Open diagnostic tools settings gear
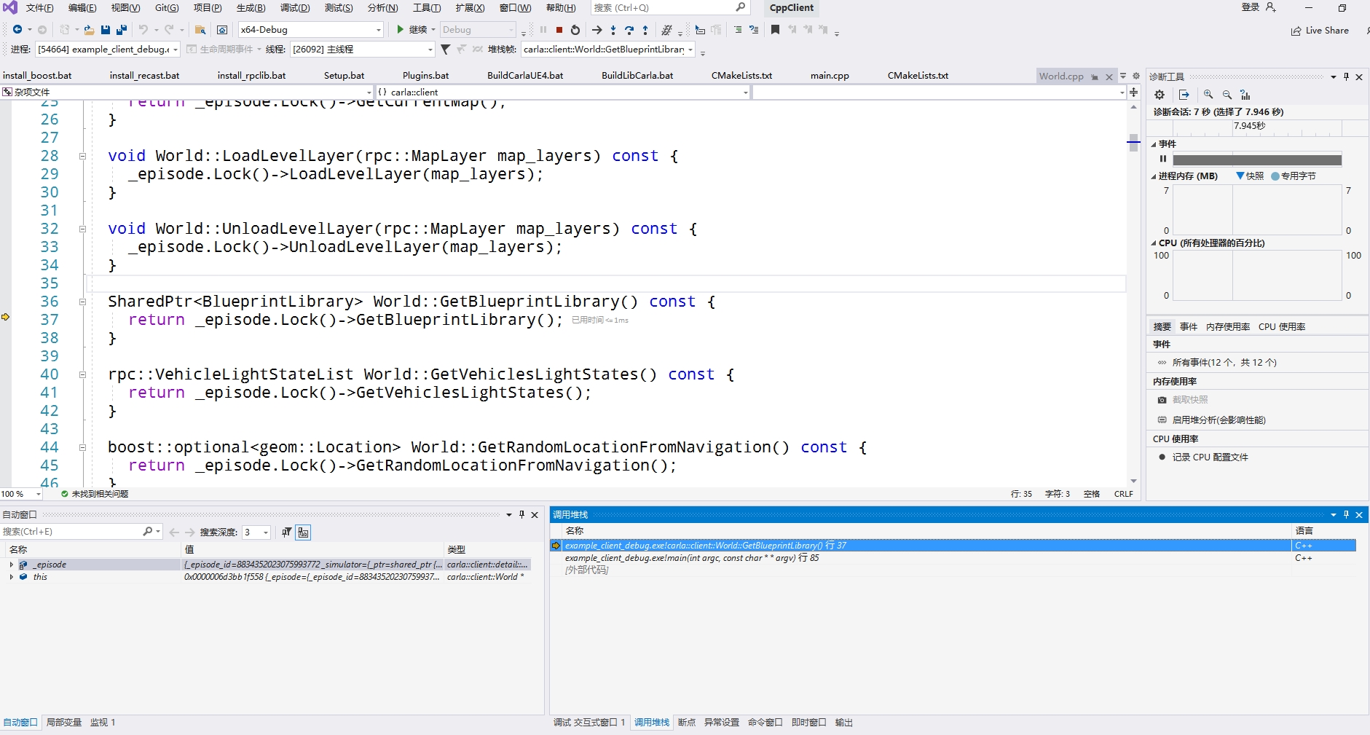The height and width of the screenshot is (735, 1370). [x=1160, y=95]
